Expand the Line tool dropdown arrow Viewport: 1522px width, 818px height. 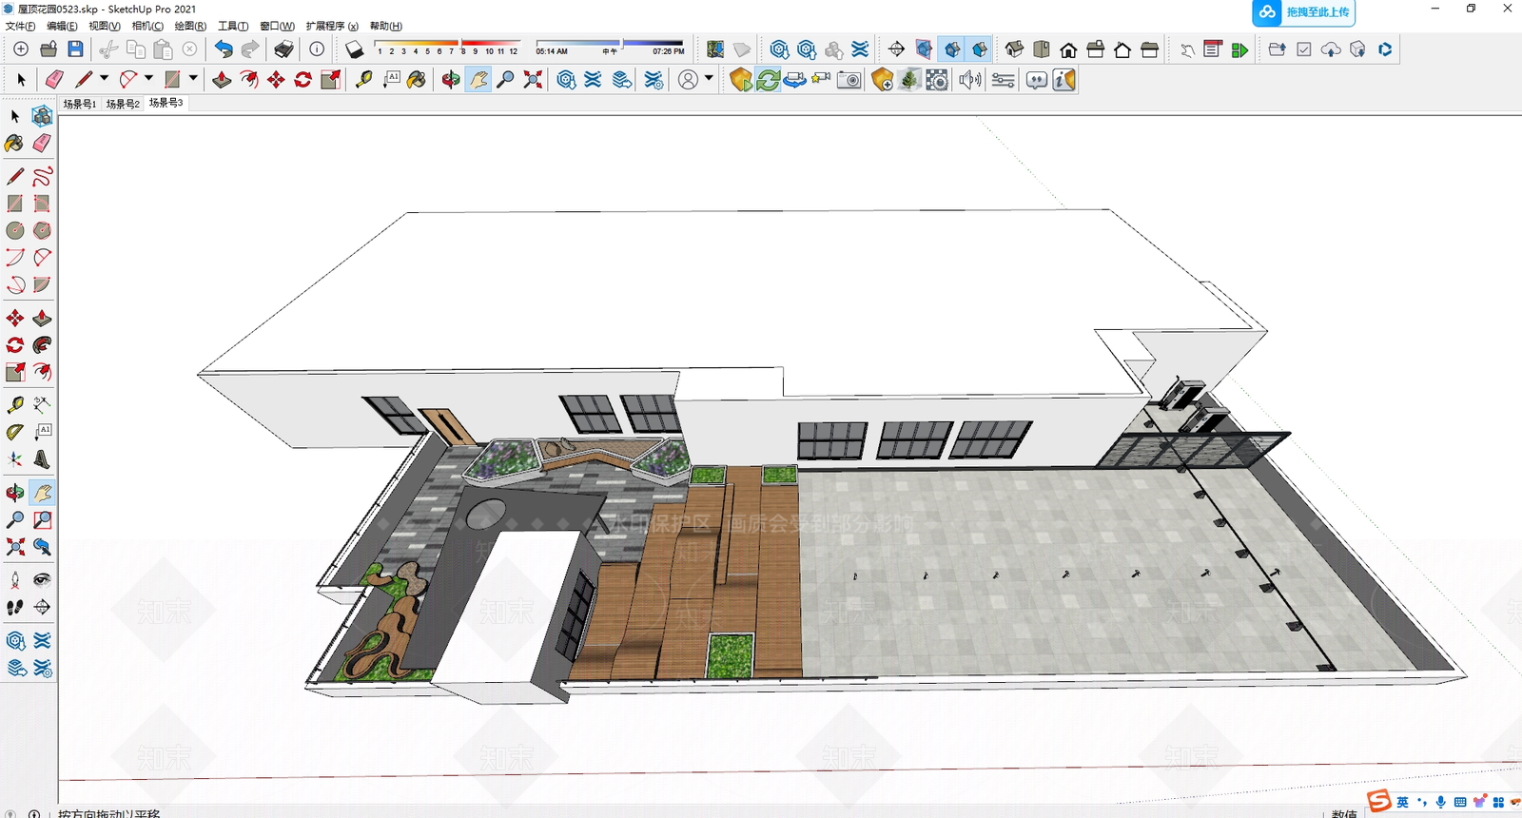104,79
